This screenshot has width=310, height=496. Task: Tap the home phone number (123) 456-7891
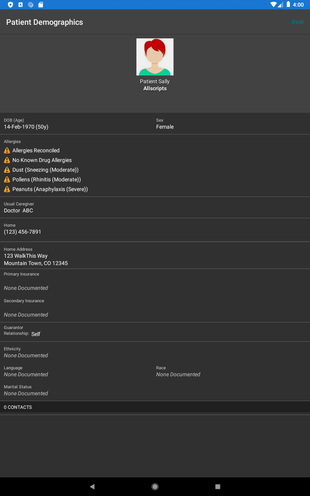click(x=22, y=232)
